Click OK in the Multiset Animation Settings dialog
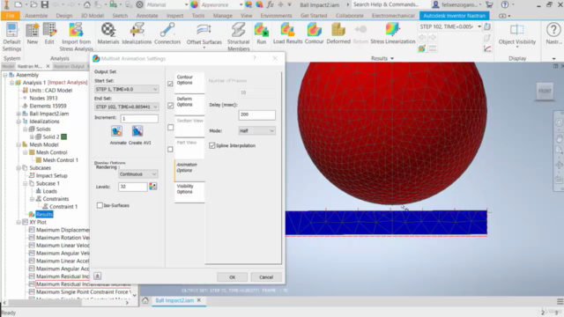Screen dimensions: 564x317 (x=232, y=277)
